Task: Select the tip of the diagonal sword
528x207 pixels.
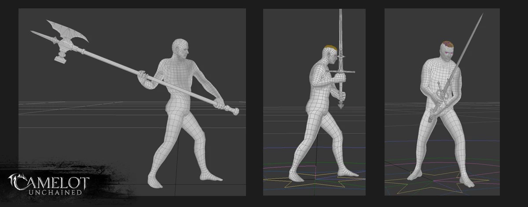Action: click(482, 15)
